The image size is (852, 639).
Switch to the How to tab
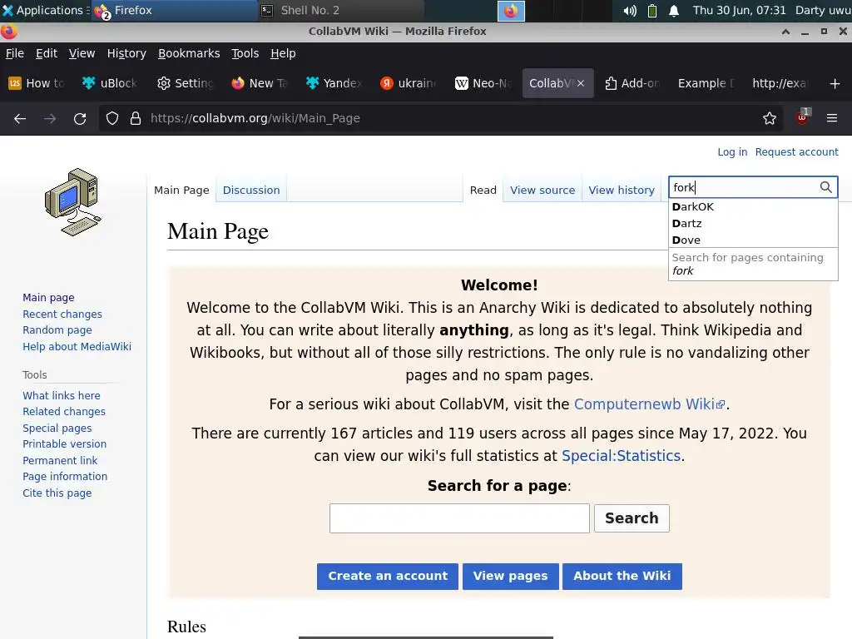37,83
